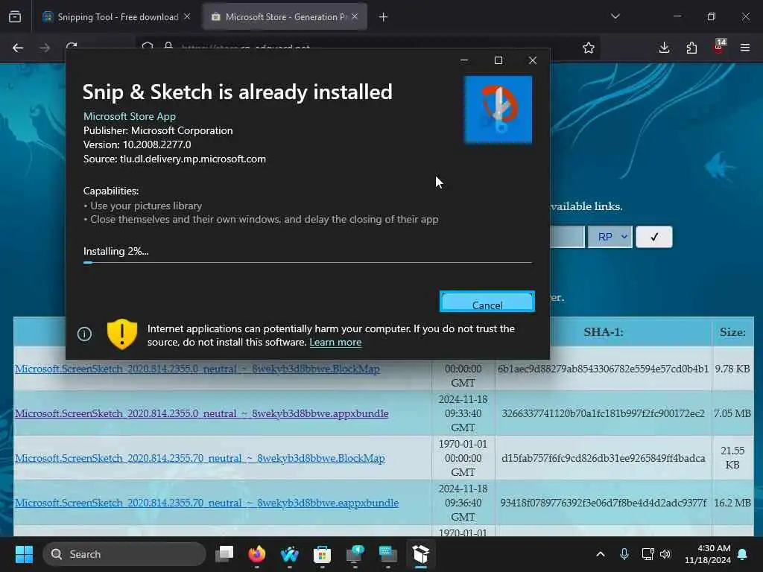Open the RP ring dropdown
Screen dimensions: 763x572
click(x=610, y=237)
